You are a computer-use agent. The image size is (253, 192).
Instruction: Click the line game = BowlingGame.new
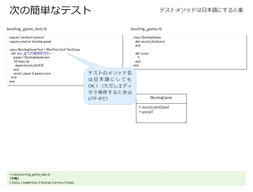pos(31,57)
